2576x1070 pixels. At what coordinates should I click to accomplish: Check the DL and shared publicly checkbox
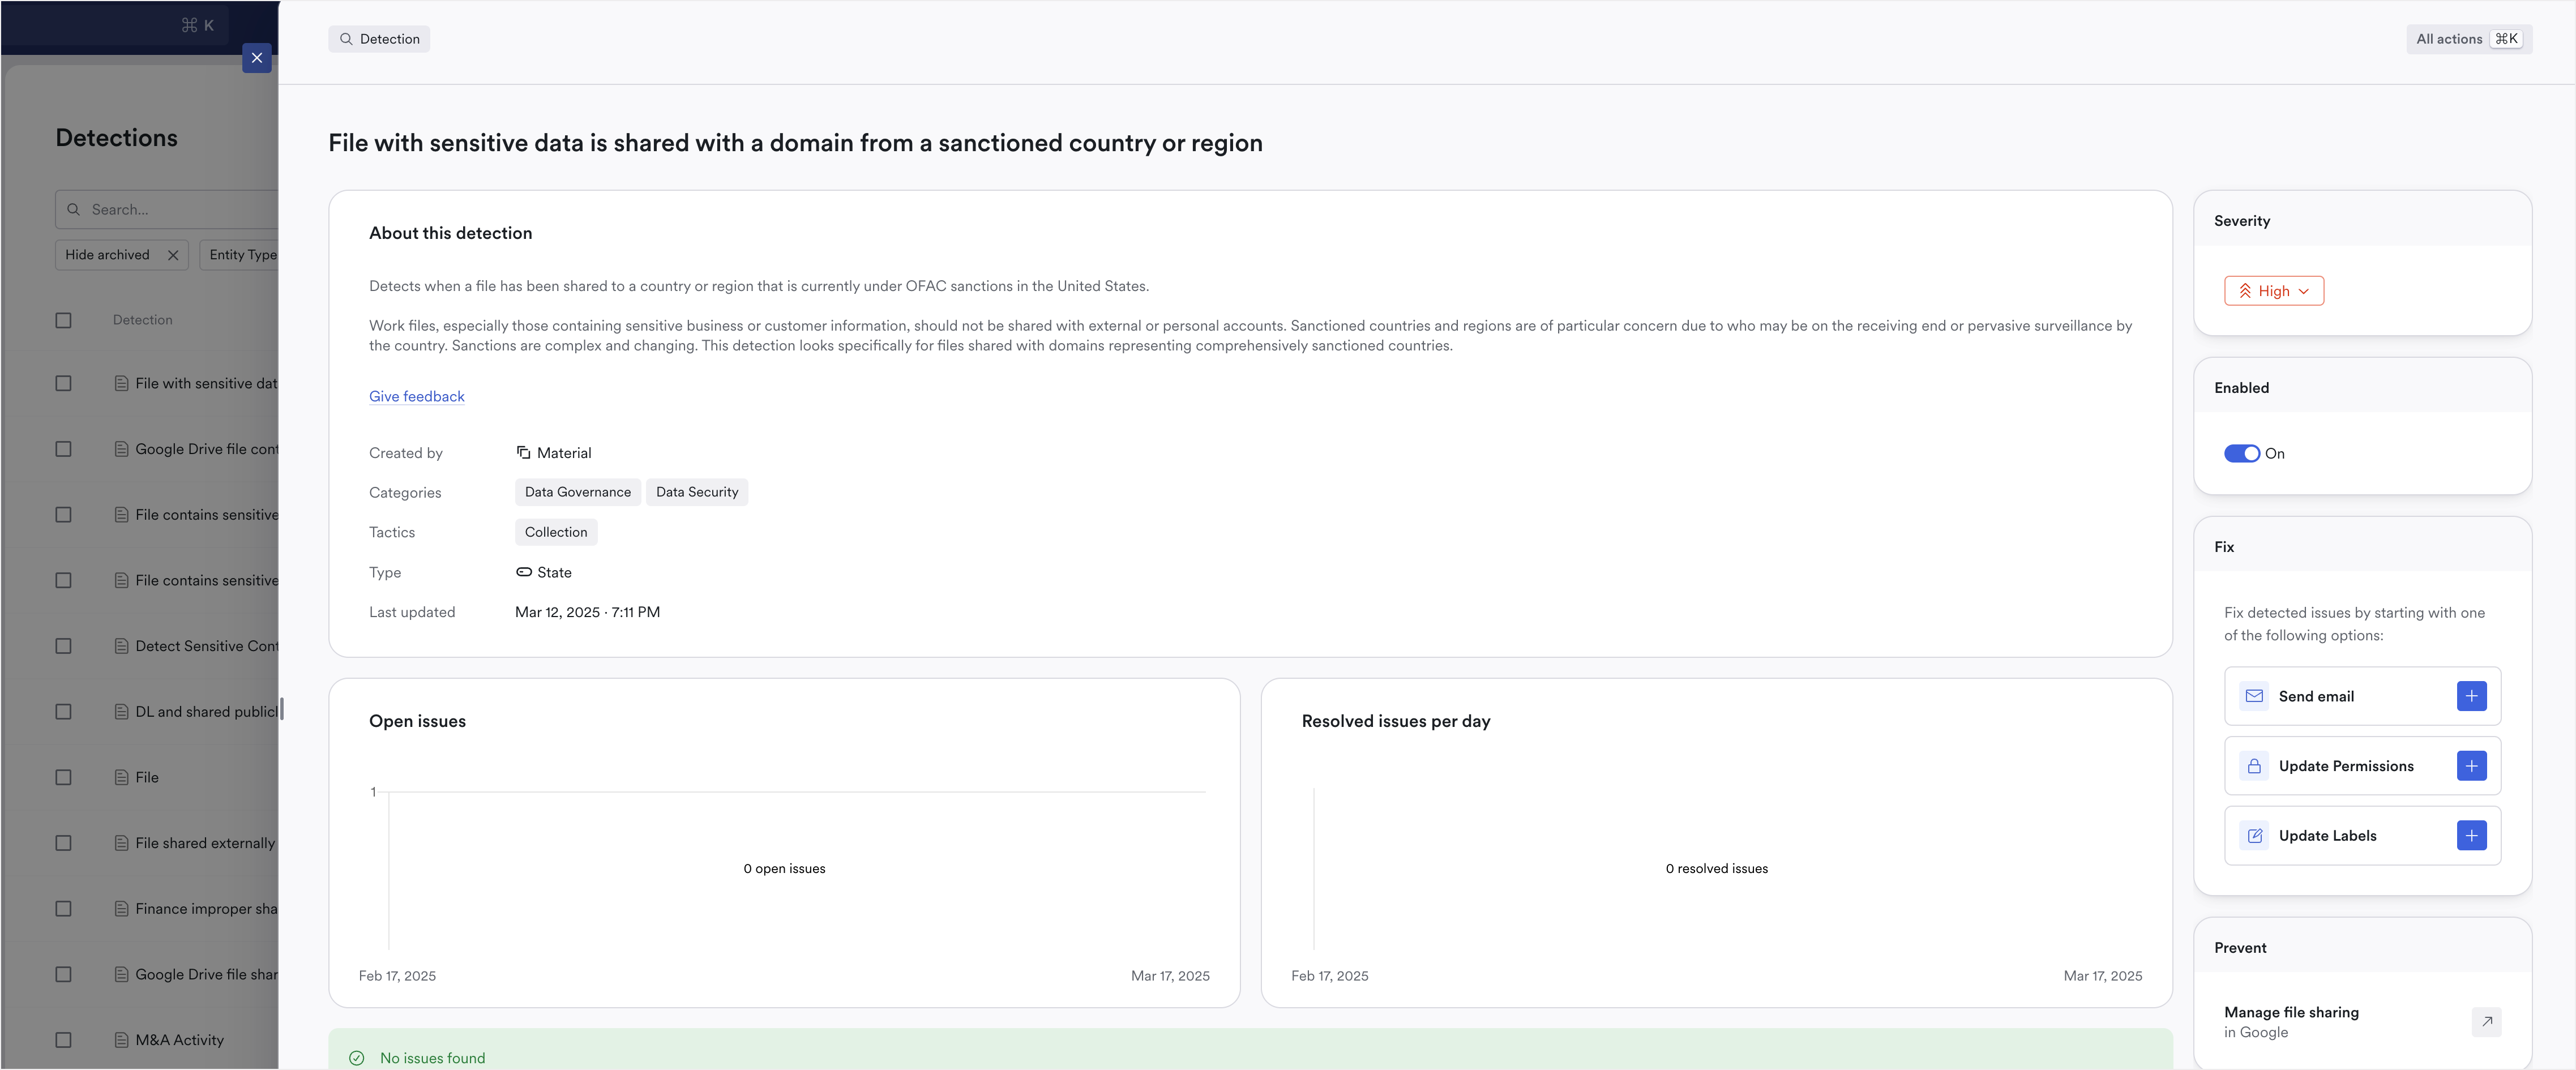64,712
